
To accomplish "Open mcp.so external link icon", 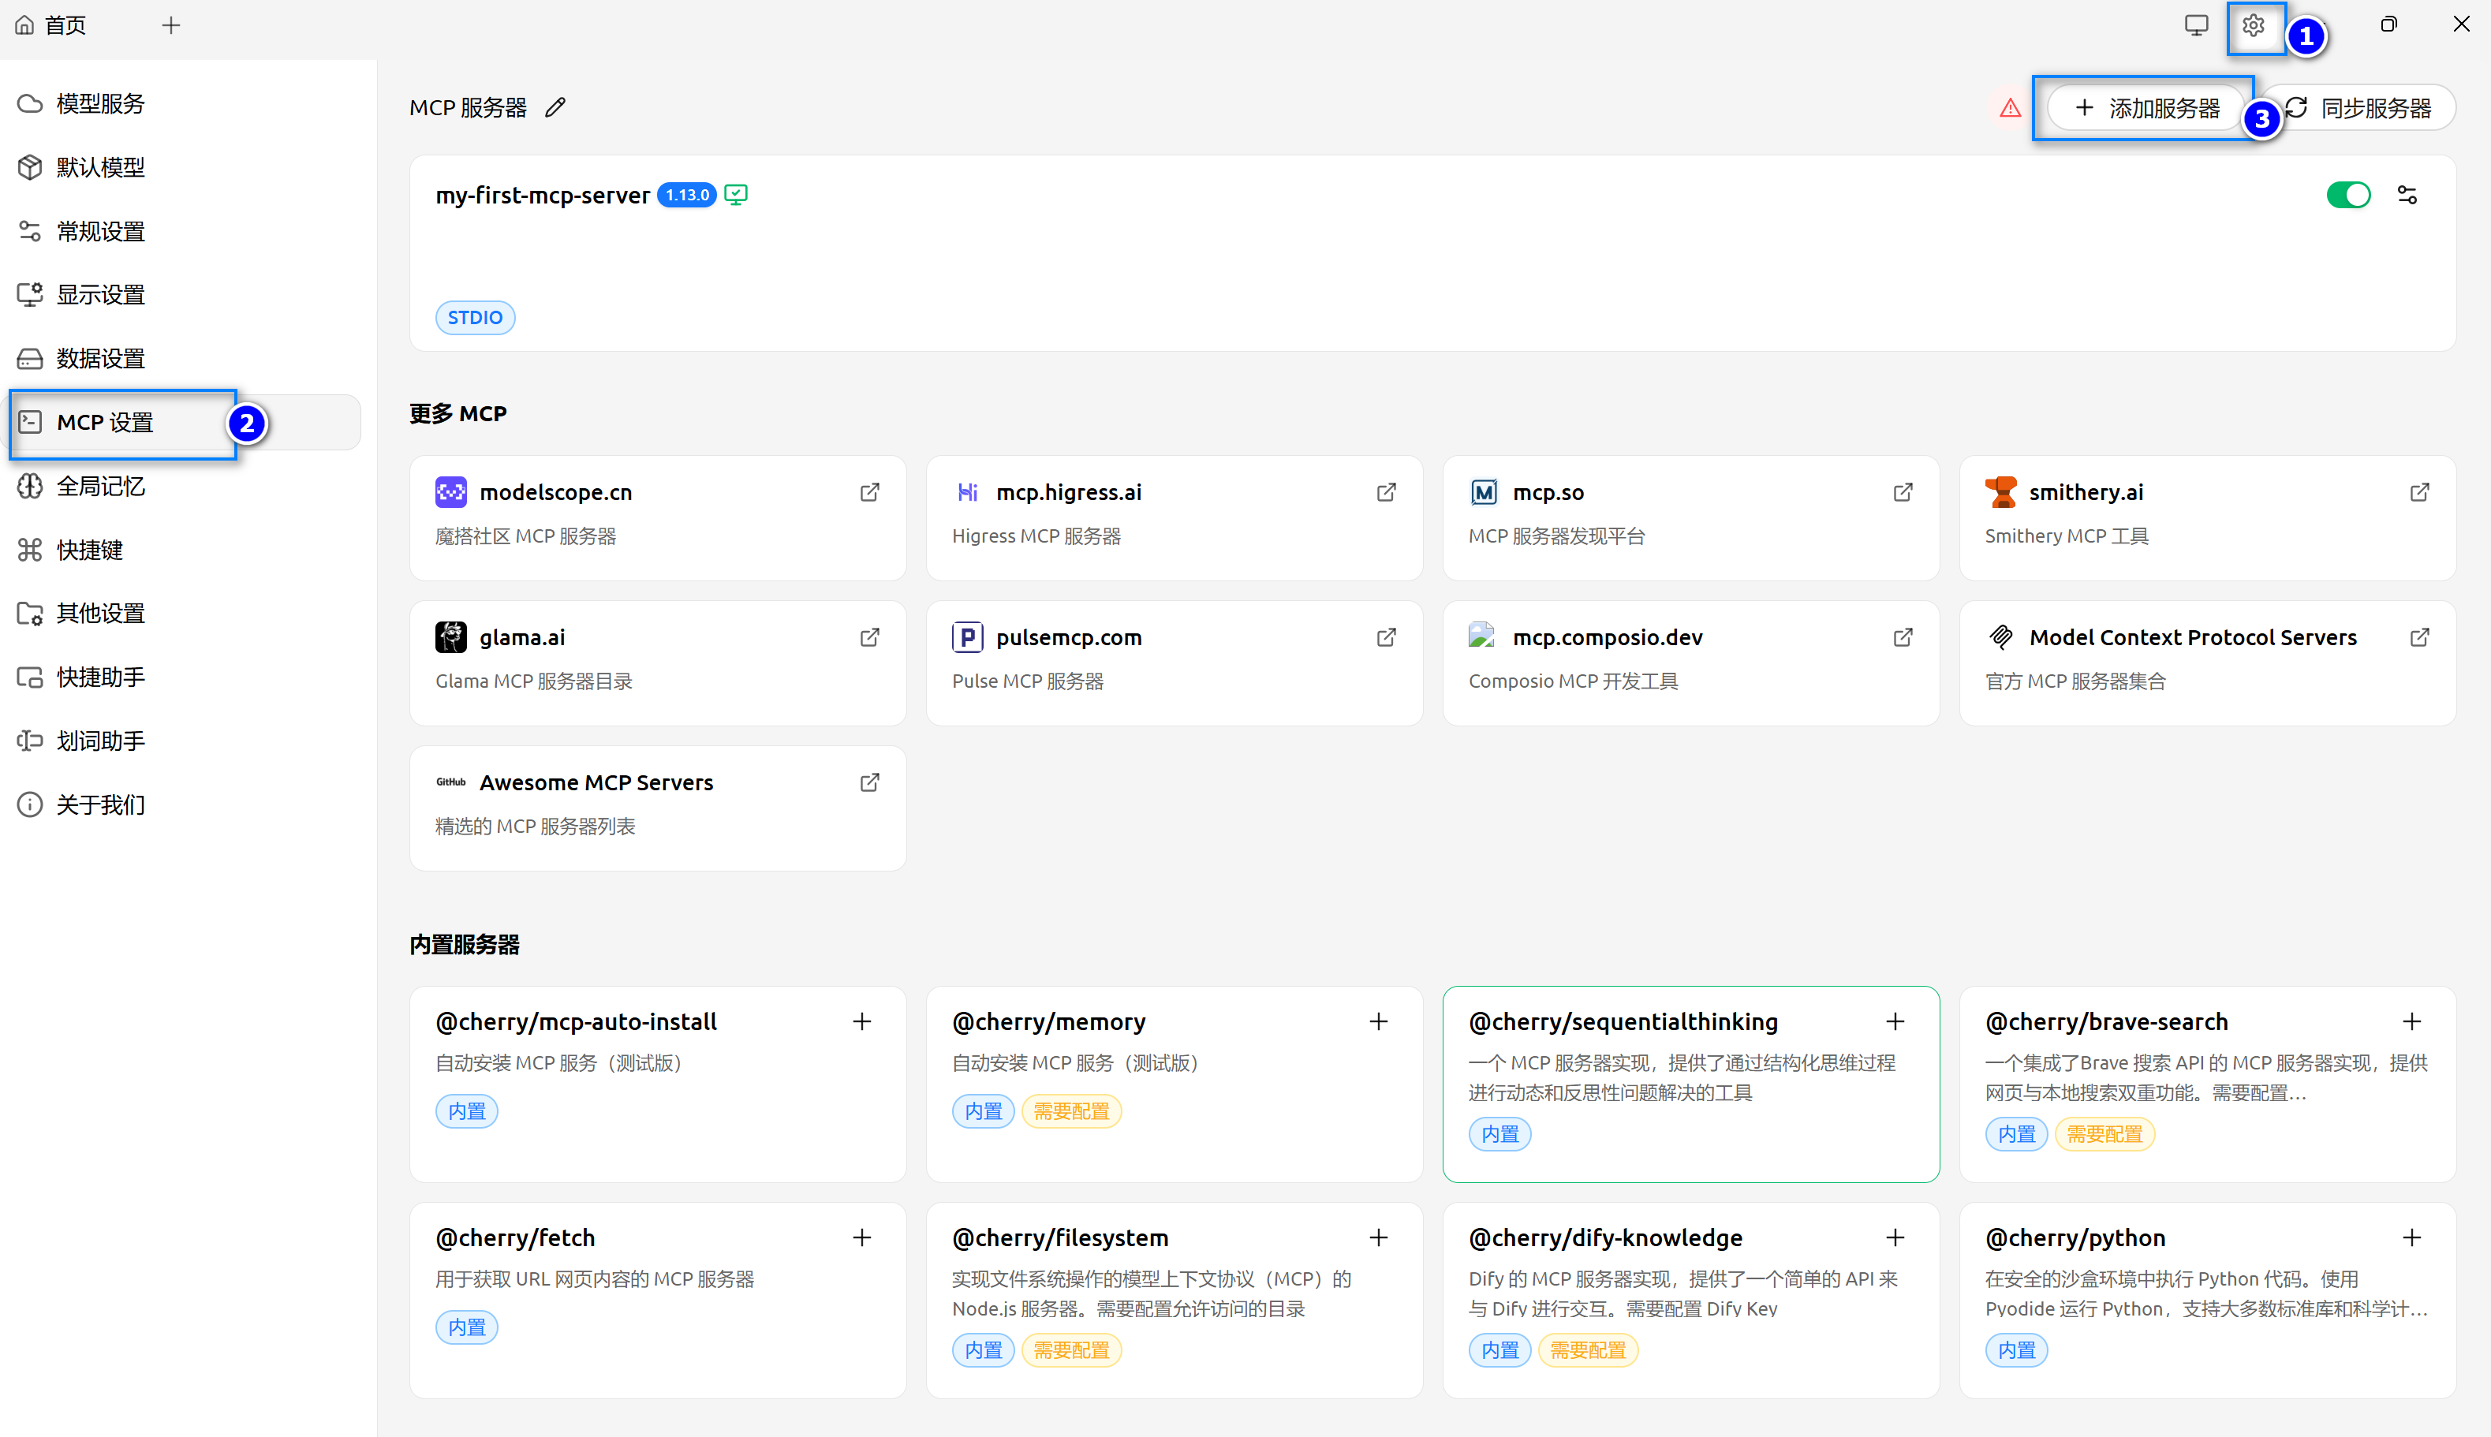I will (x=1903, y=492).
